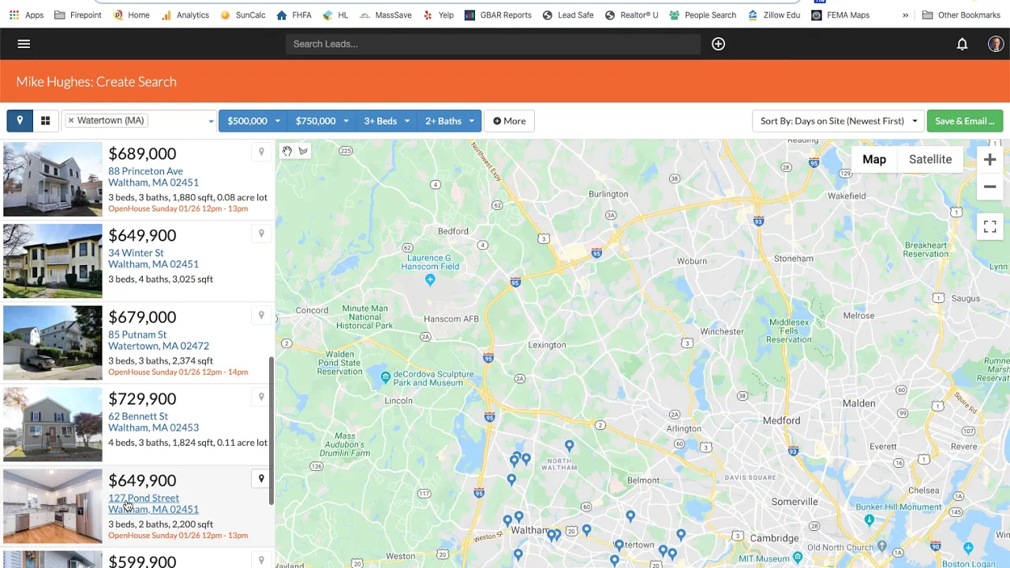1010x568 pixels.
Task: Click the Bunker Hill Monument marker
Action: point(869,520)
